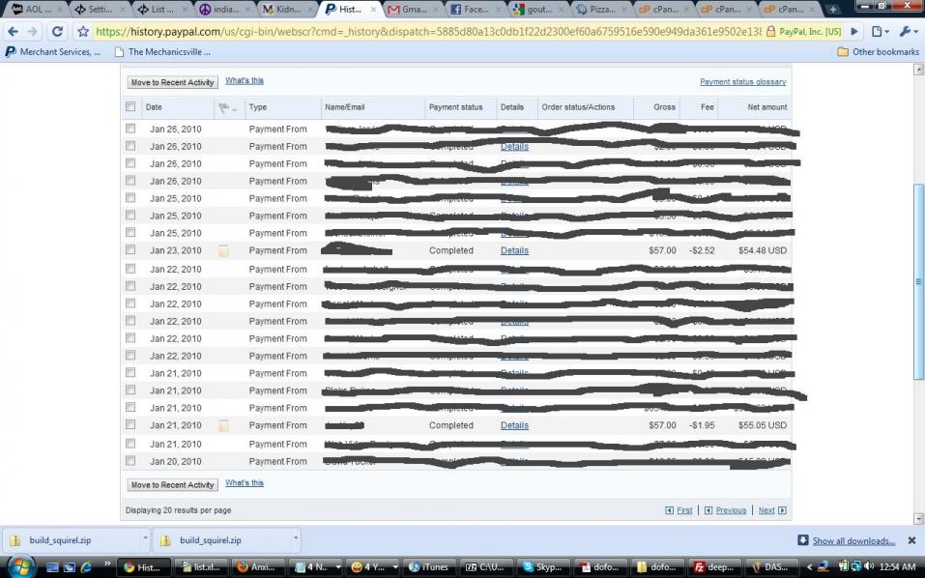Click the scrollbar down arrow
925x578 pixels.
tap(918, 518)
